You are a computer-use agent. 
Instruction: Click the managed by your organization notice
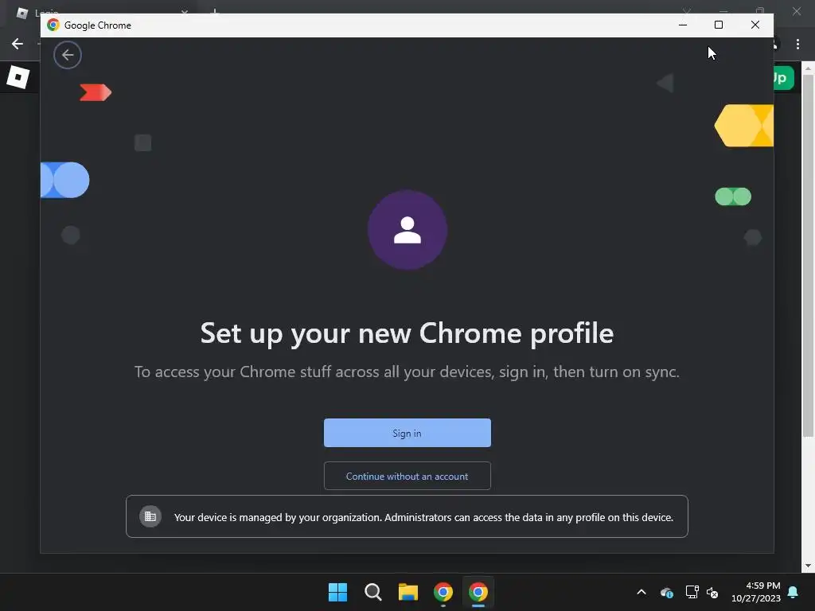coord(407,516)
